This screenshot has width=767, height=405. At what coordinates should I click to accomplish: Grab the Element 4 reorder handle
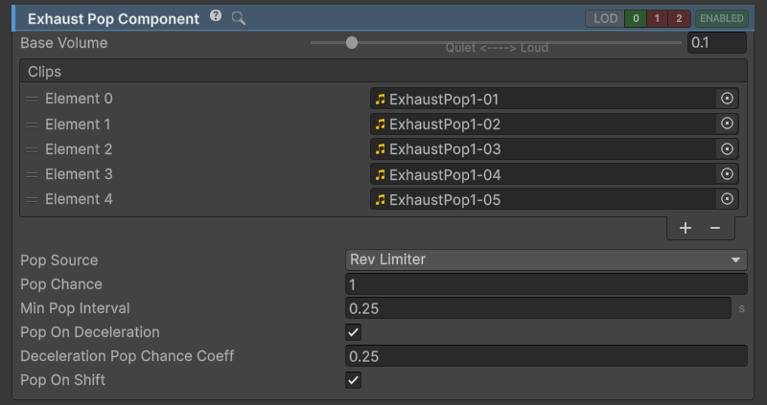tap(32, 199)
